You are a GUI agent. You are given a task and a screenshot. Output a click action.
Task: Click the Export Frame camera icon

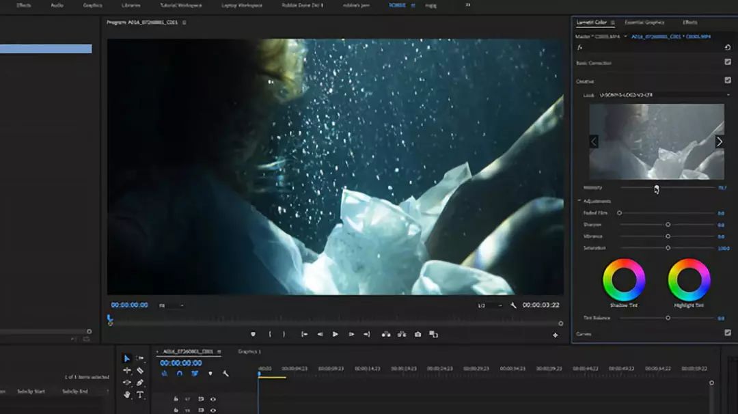tap(418, 334)
